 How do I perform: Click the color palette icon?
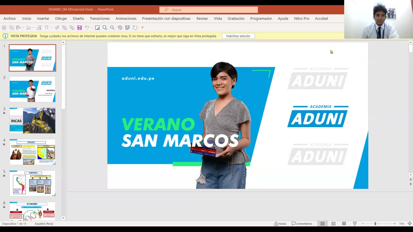click(x=120, y=28)
